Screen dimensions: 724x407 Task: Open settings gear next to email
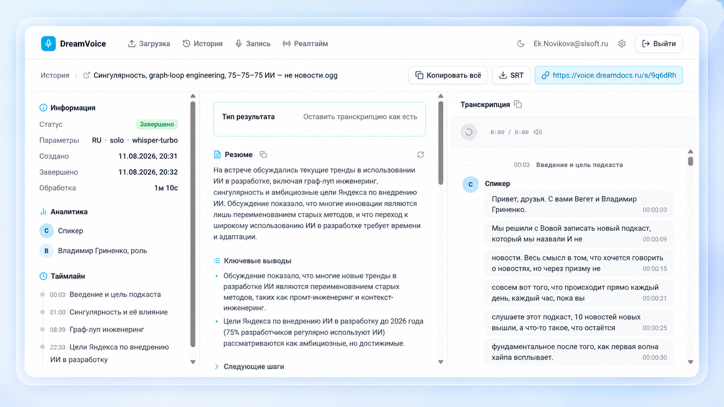(x=622, y=44)
